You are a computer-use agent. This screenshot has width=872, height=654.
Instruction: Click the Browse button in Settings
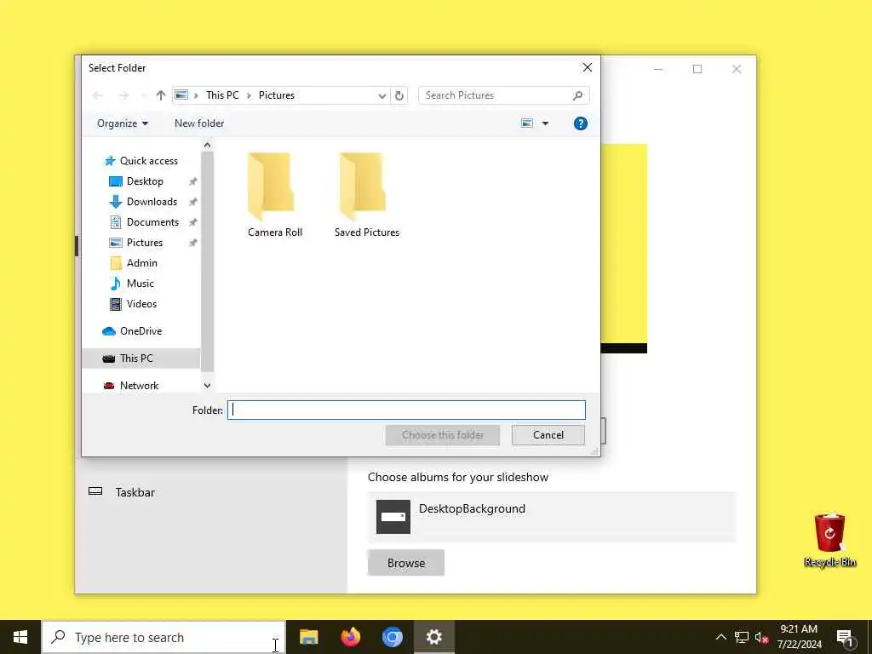406,563
